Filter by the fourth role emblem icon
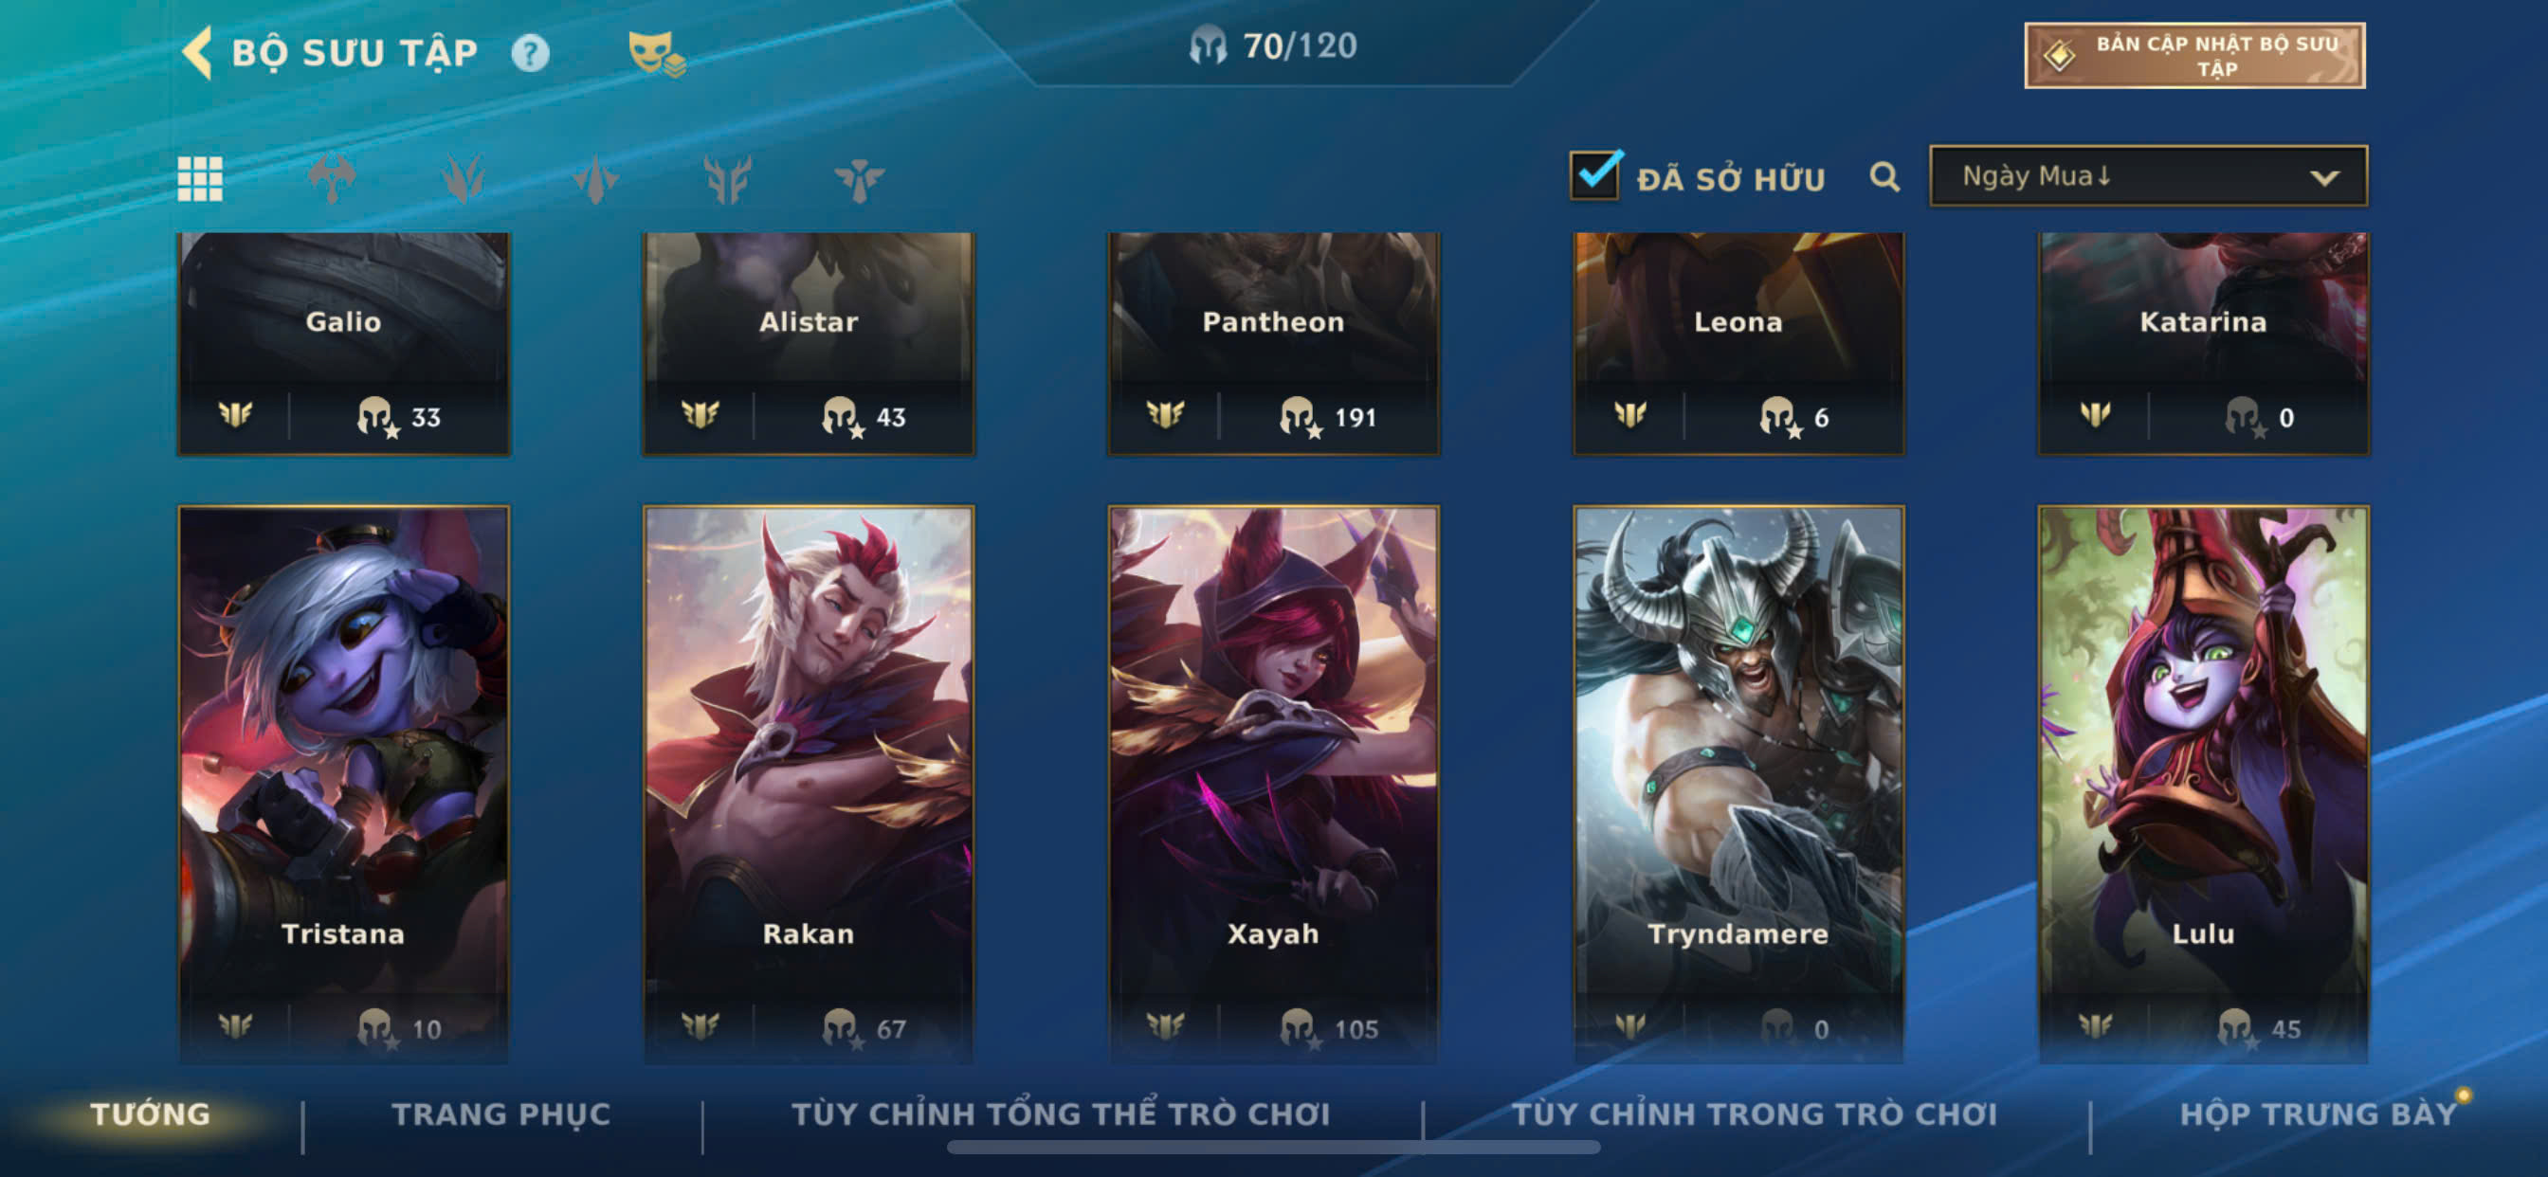The height and width of the screenshot is (1177, 2548). pos(727,179)
